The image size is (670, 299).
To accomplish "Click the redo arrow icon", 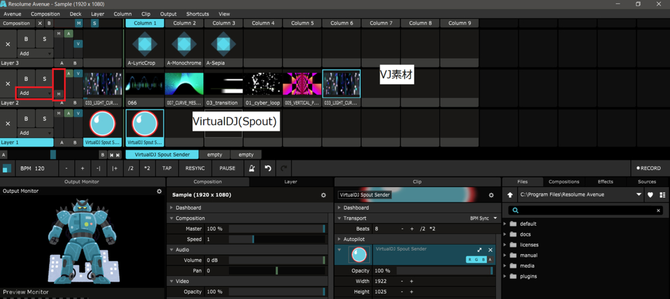I will click(284, 168).
